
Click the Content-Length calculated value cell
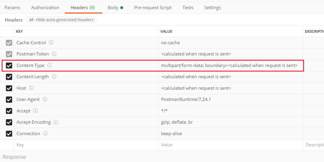tap(231, 77)
